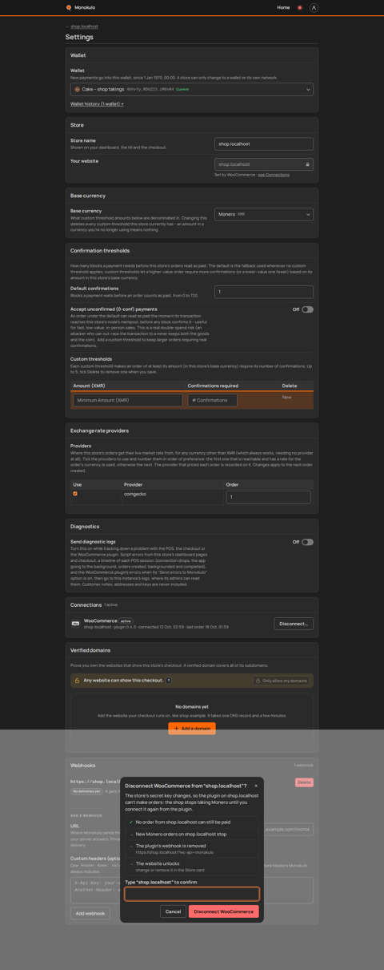Open the base currency Monero dropdown

pos(264,214)
